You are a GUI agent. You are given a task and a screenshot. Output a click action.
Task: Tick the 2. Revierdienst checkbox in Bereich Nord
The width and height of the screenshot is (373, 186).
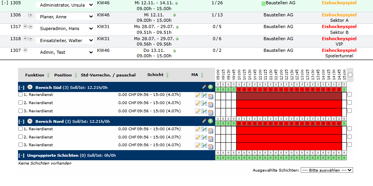[21, 137]
